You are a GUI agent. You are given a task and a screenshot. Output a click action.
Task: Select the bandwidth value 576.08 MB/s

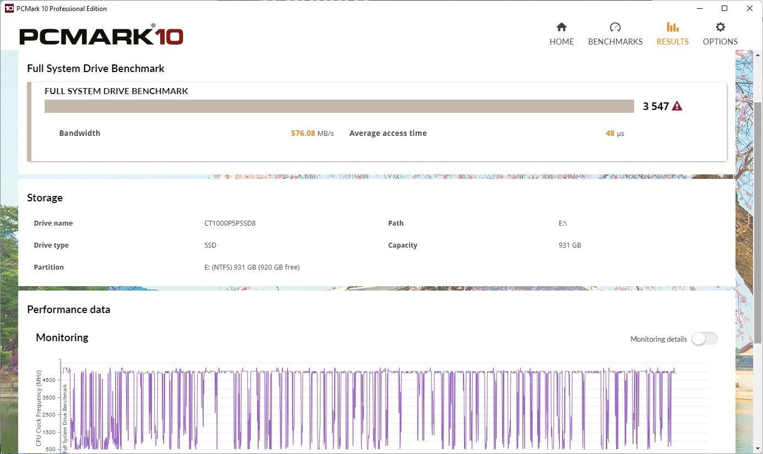point(312,133)
